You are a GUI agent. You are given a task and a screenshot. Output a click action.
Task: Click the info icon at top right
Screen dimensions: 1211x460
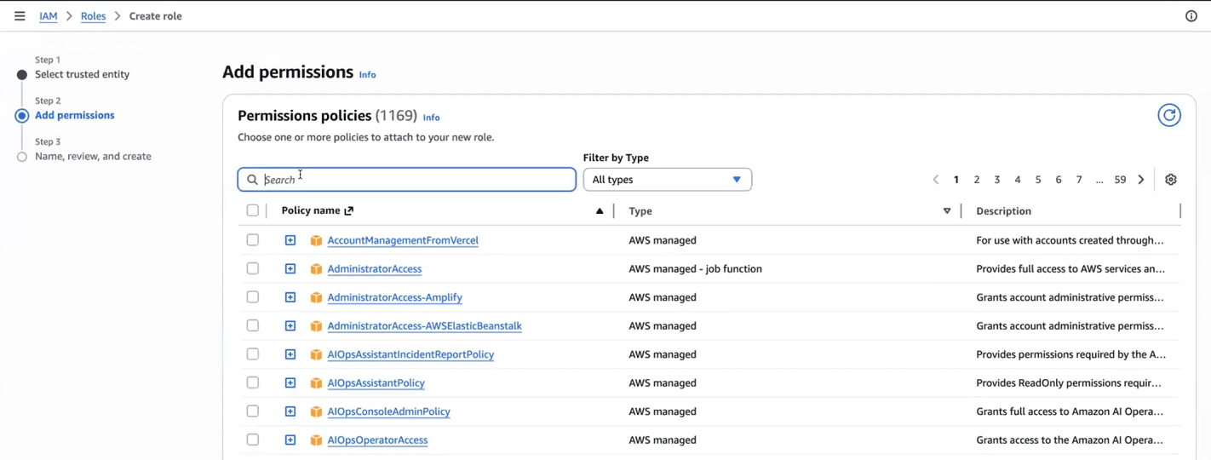tap(1191, 16)
